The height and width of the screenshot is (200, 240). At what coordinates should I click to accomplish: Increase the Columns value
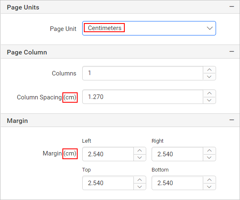[x=209, y=70]
